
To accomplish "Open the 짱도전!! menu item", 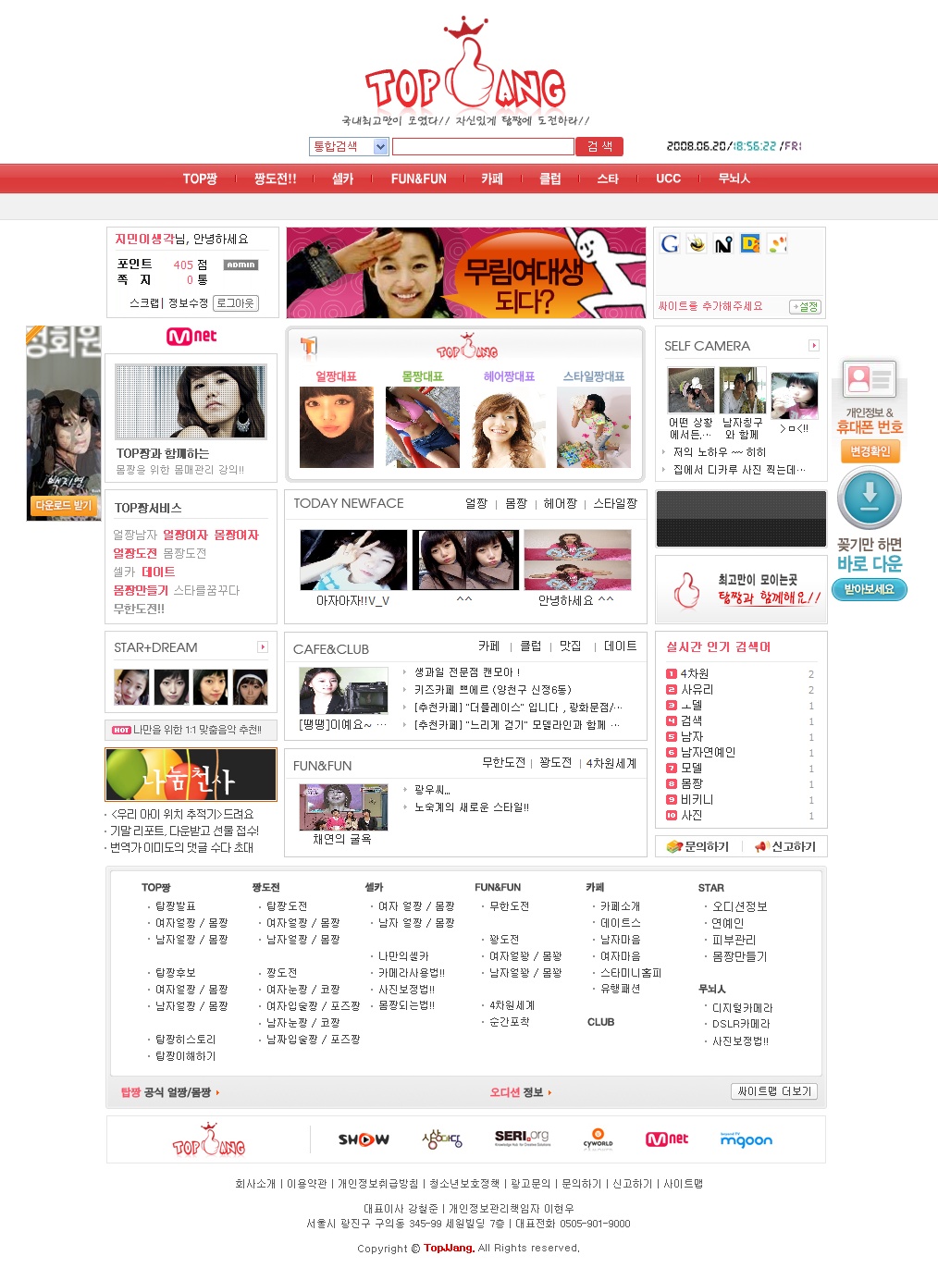I will pos(276,179).
